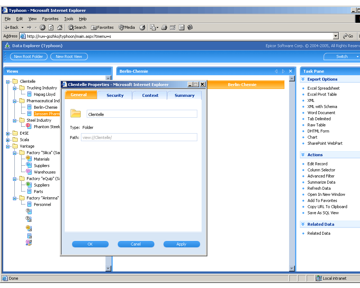Screen dimensions: 360x288
Task: Click the next arrow in Berlin-Chemie header
Action: coord(283,71)
